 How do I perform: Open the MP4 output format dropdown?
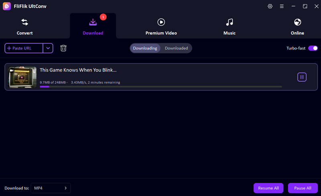pyautogui.click(x=51, y=188)
